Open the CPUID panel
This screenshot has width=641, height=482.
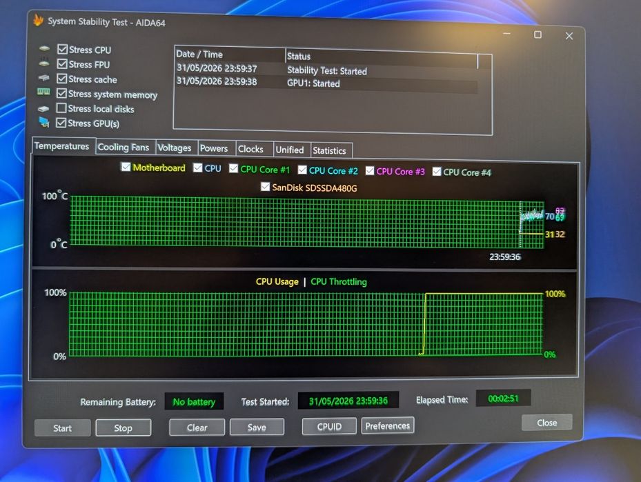(x=329, y=426)
